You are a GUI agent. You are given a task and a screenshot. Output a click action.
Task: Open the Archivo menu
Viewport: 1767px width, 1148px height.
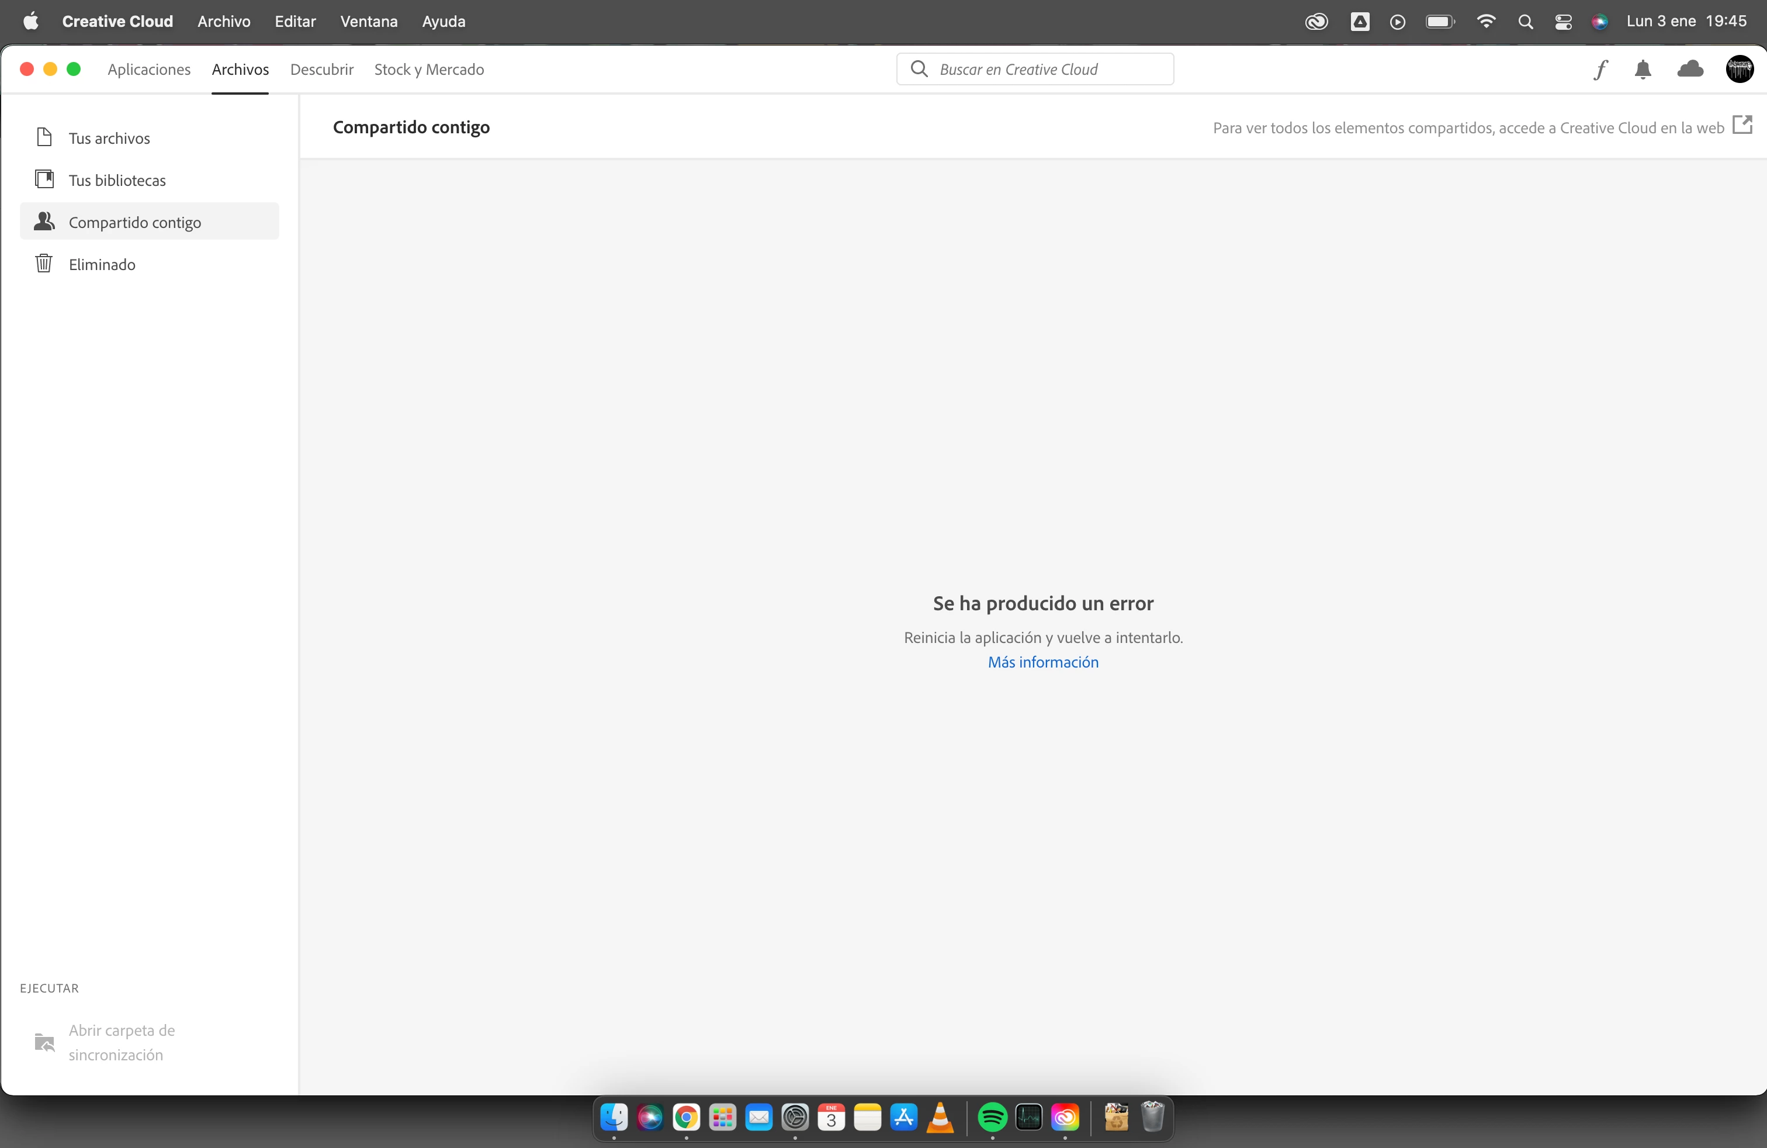pos(223,21)
